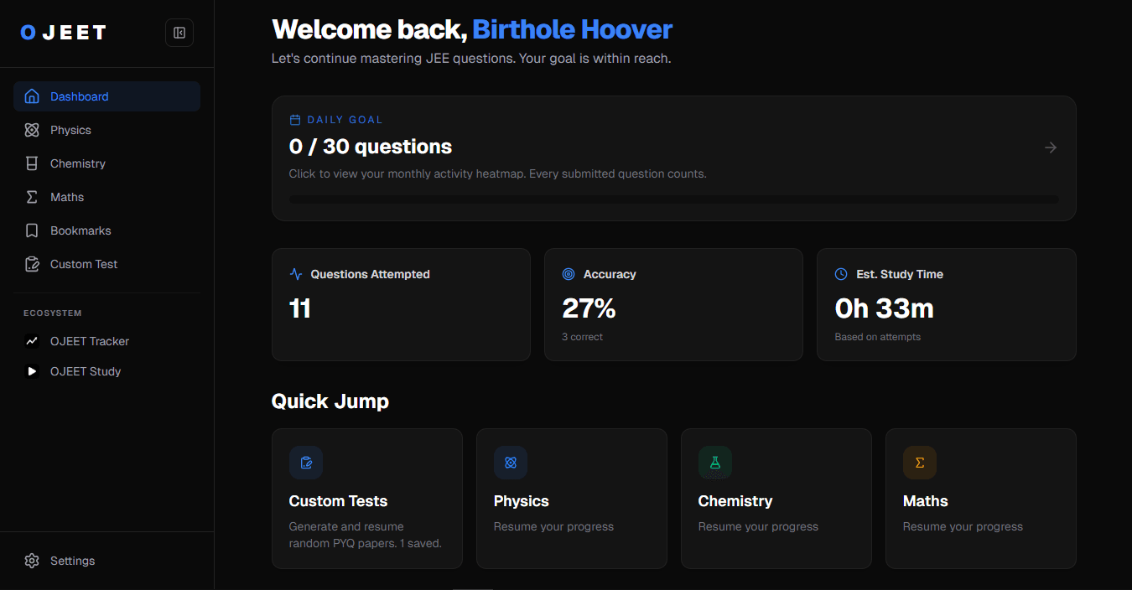This screenshot has width=1132, height=590.
Task: Click the Dashboard home icon
Action: point(32,96)
